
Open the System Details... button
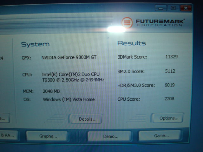(85, 119)
